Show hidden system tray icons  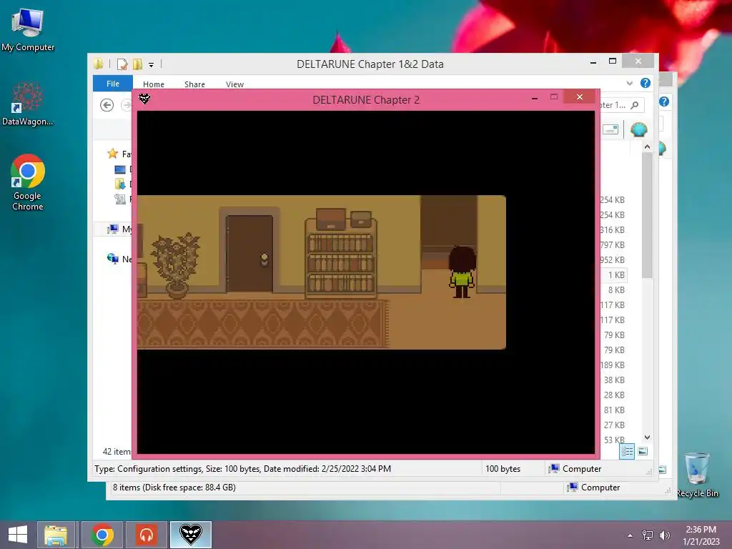tap(630, 535)
